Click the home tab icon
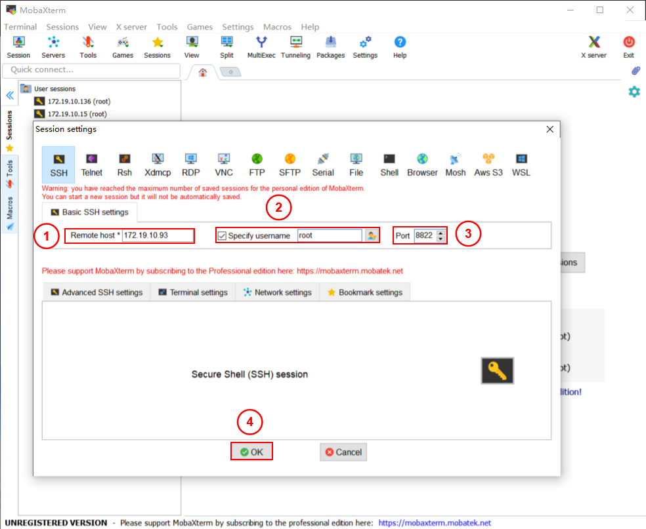 click(203, 72)
